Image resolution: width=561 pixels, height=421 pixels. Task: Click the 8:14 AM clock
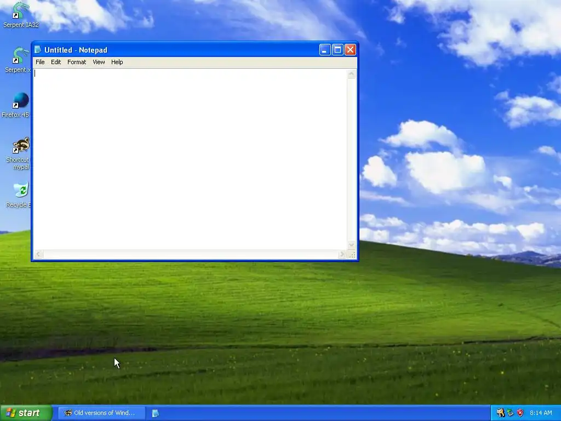coord(541,413)
